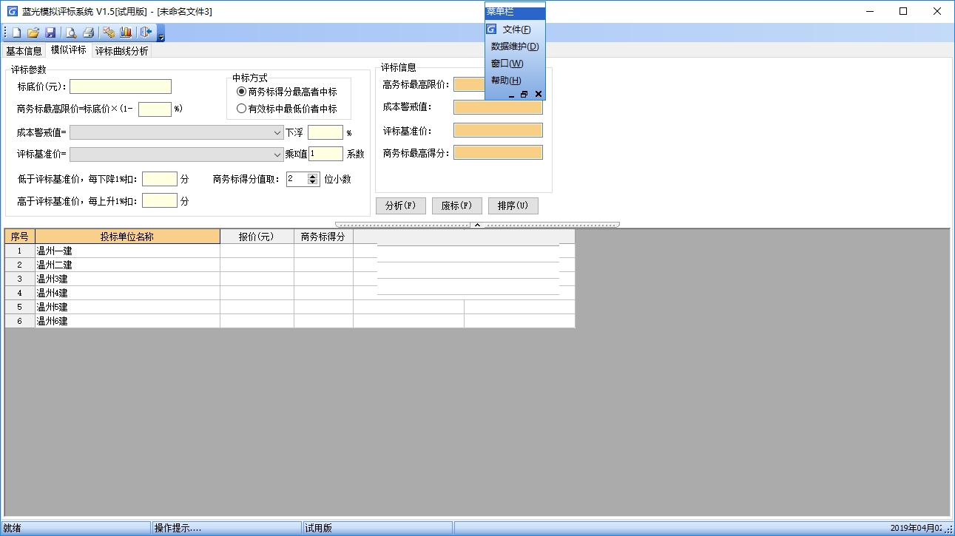Select the 温州二建 row name cell
Image resolution: width=955 pixels, height=536 pixels.
[x=127, y=265]
